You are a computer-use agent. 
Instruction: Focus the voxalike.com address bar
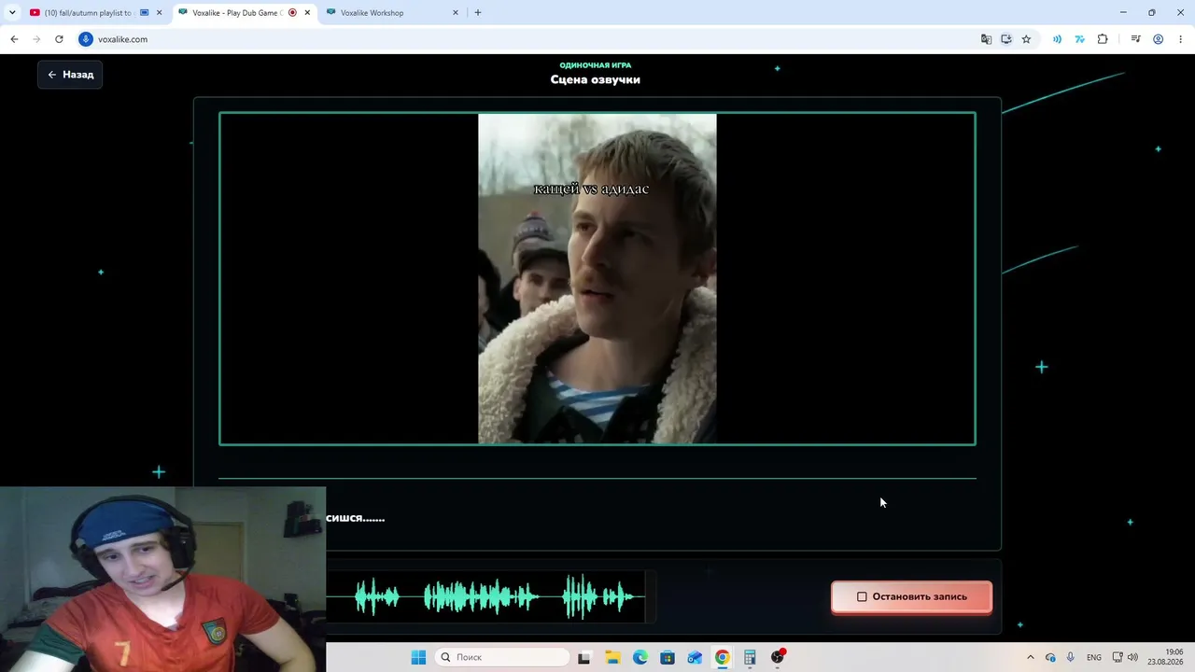523,39
